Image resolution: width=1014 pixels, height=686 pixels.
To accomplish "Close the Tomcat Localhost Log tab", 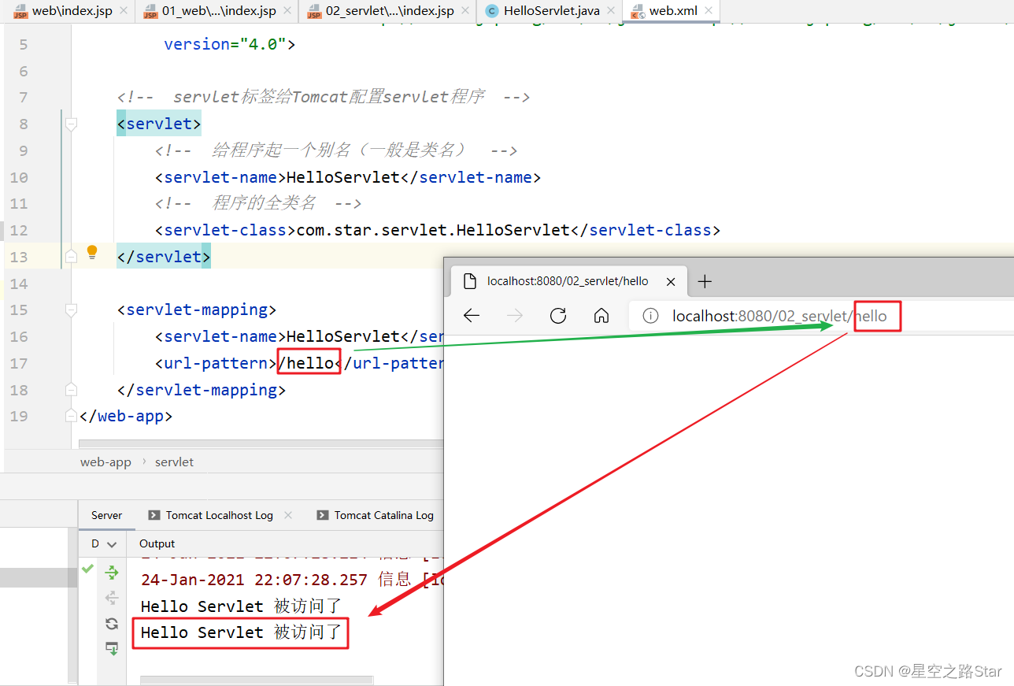I will pos(288,515).
